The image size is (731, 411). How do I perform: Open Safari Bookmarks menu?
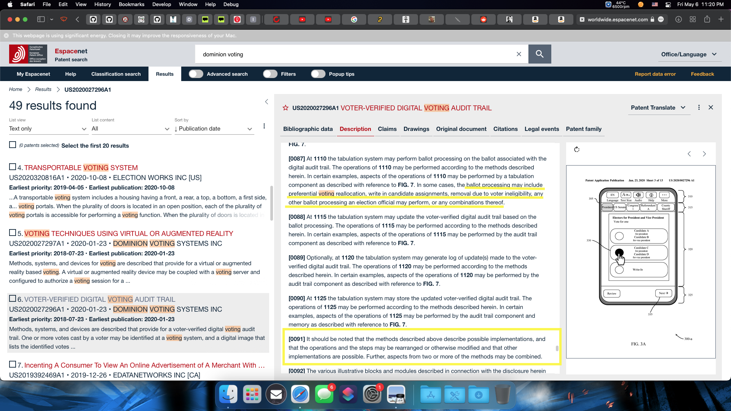pos(131,5)
